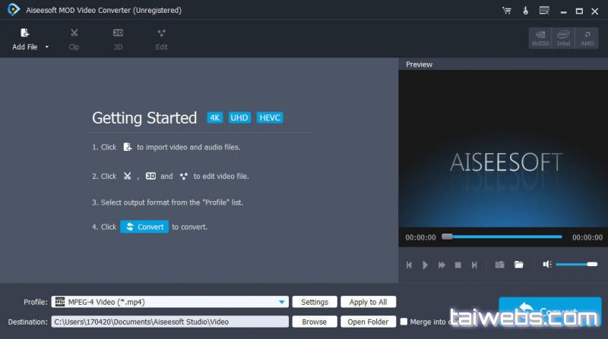
Task: Click the Settings button next to Profile
Action: [x=315, y=302]
